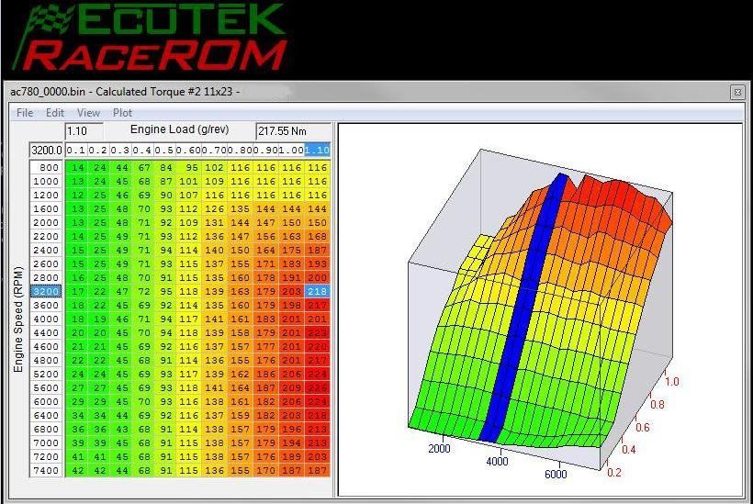Image resolution: width=753 pixels, height=504 pixels.
Task: Close the Calculated Torque map window
Action: click(x=736, y=92)
